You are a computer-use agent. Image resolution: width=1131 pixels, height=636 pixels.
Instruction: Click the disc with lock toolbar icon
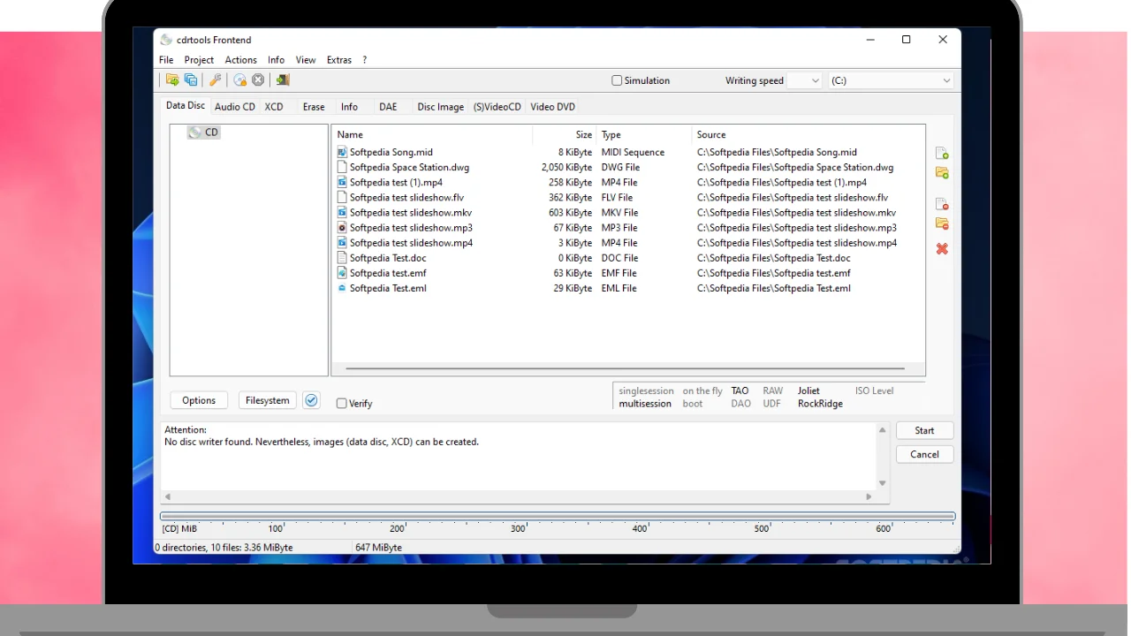[239, 80]
